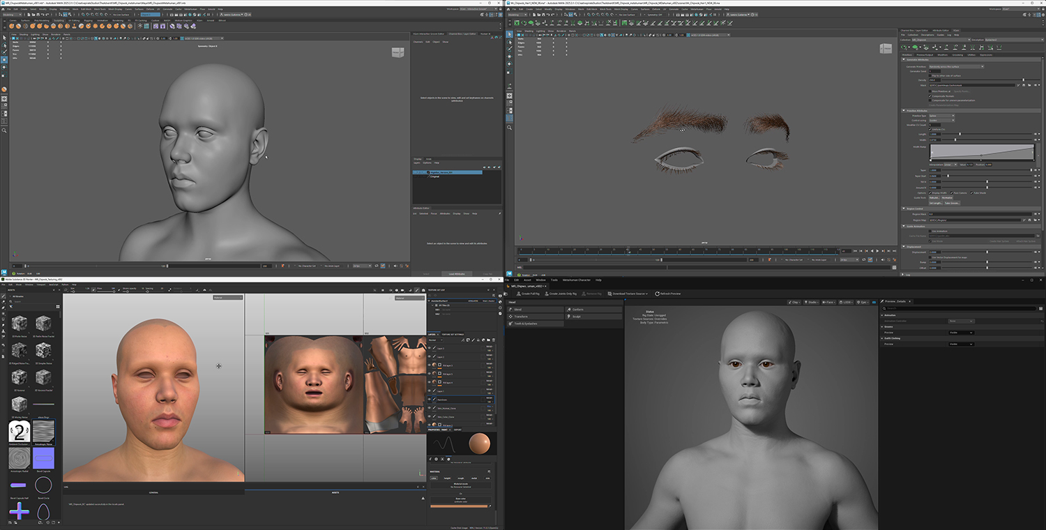
Task: Disable the Compensate Normals checkbox
Action: (x=930, y=96)
